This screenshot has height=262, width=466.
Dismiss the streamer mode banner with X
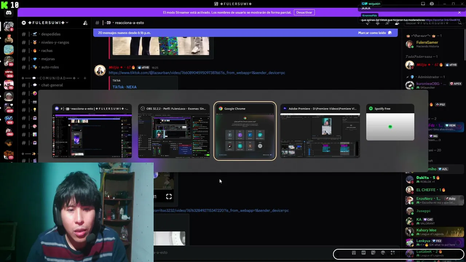tap(459, 12)
